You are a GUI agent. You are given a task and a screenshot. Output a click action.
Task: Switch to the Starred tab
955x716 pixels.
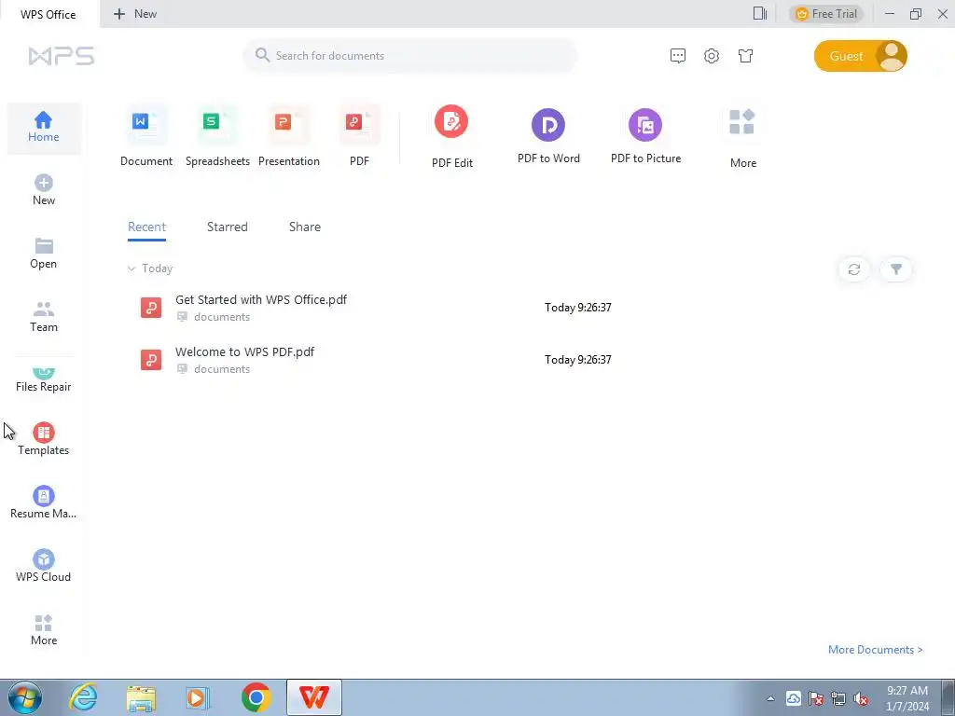pos(228,227)
